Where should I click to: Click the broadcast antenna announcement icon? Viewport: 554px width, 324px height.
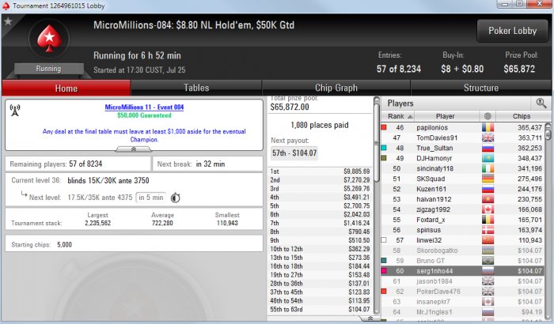(15, 110)
